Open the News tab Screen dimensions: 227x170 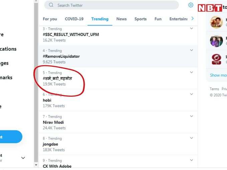click(122, 19)
